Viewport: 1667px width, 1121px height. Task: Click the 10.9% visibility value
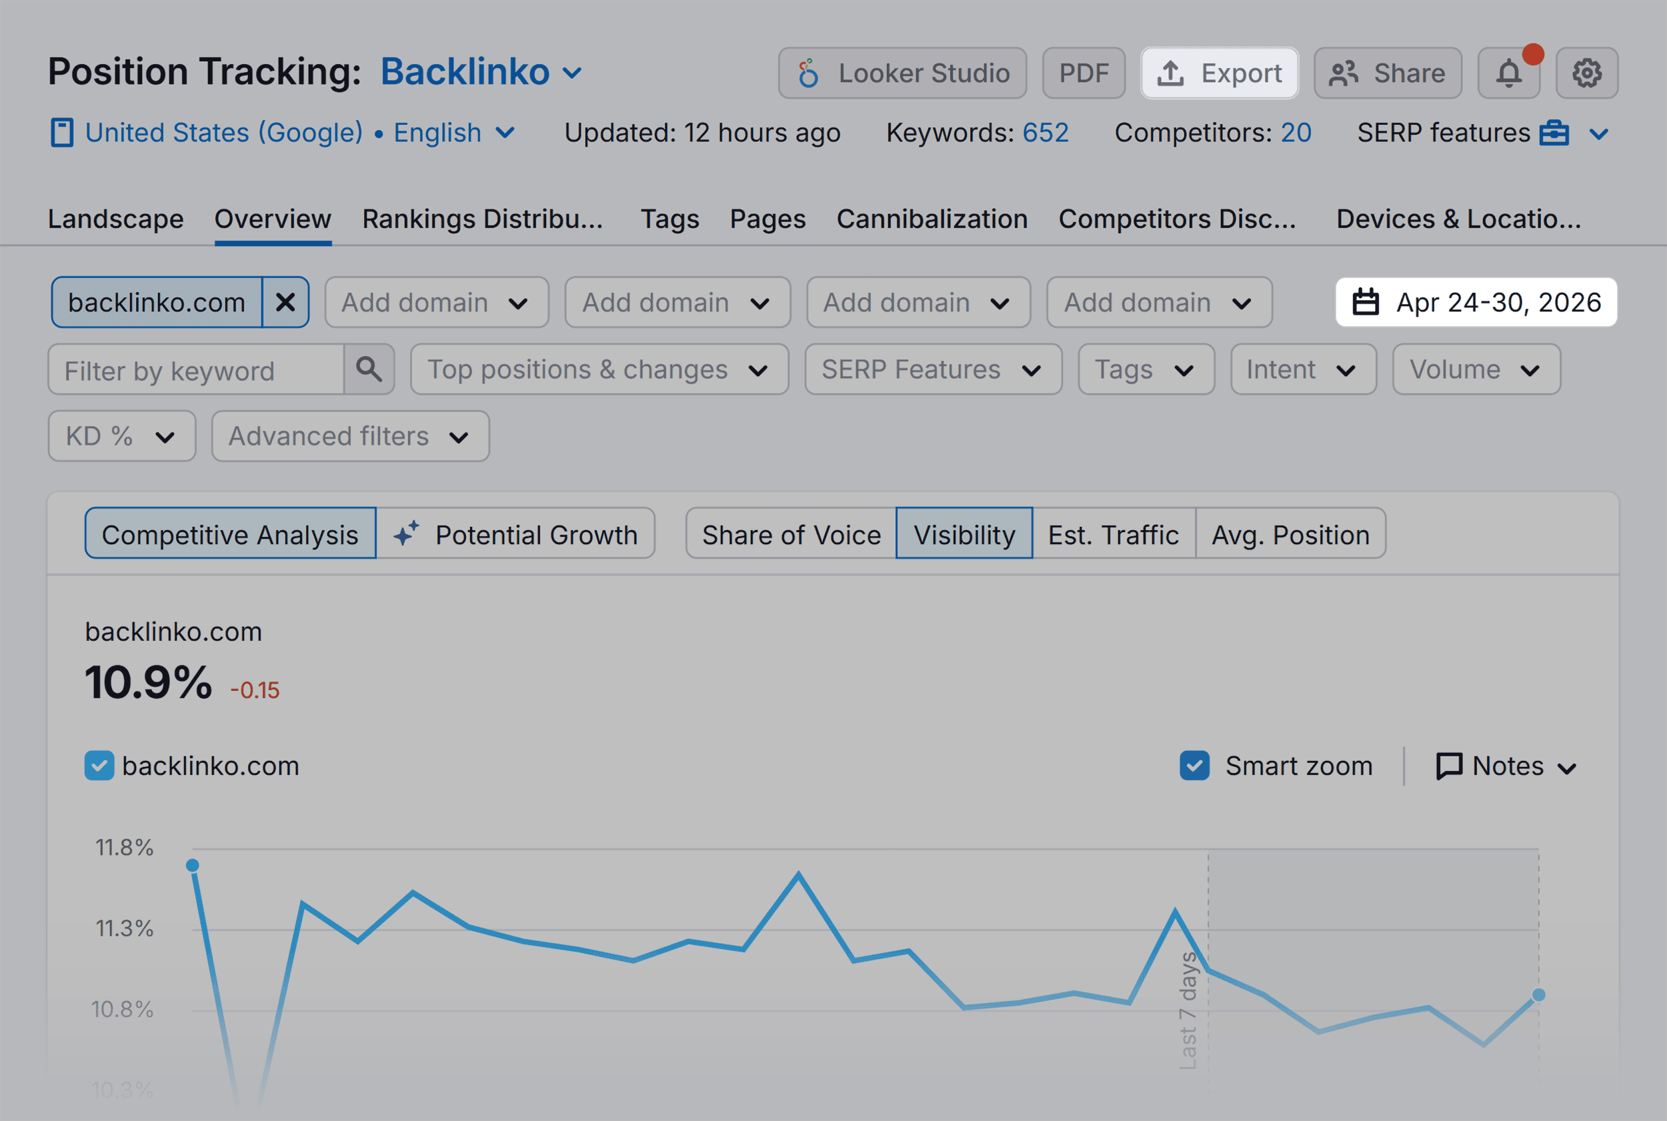149,682
